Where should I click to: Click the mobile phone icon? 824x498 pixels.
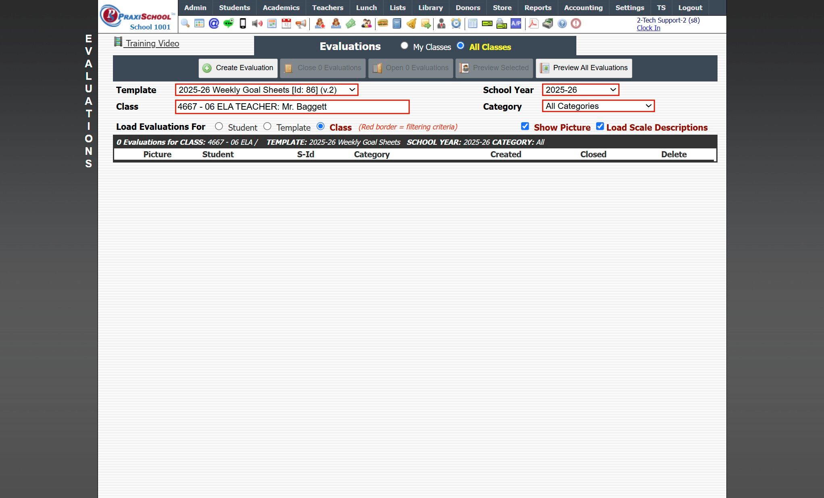(243, 23)
